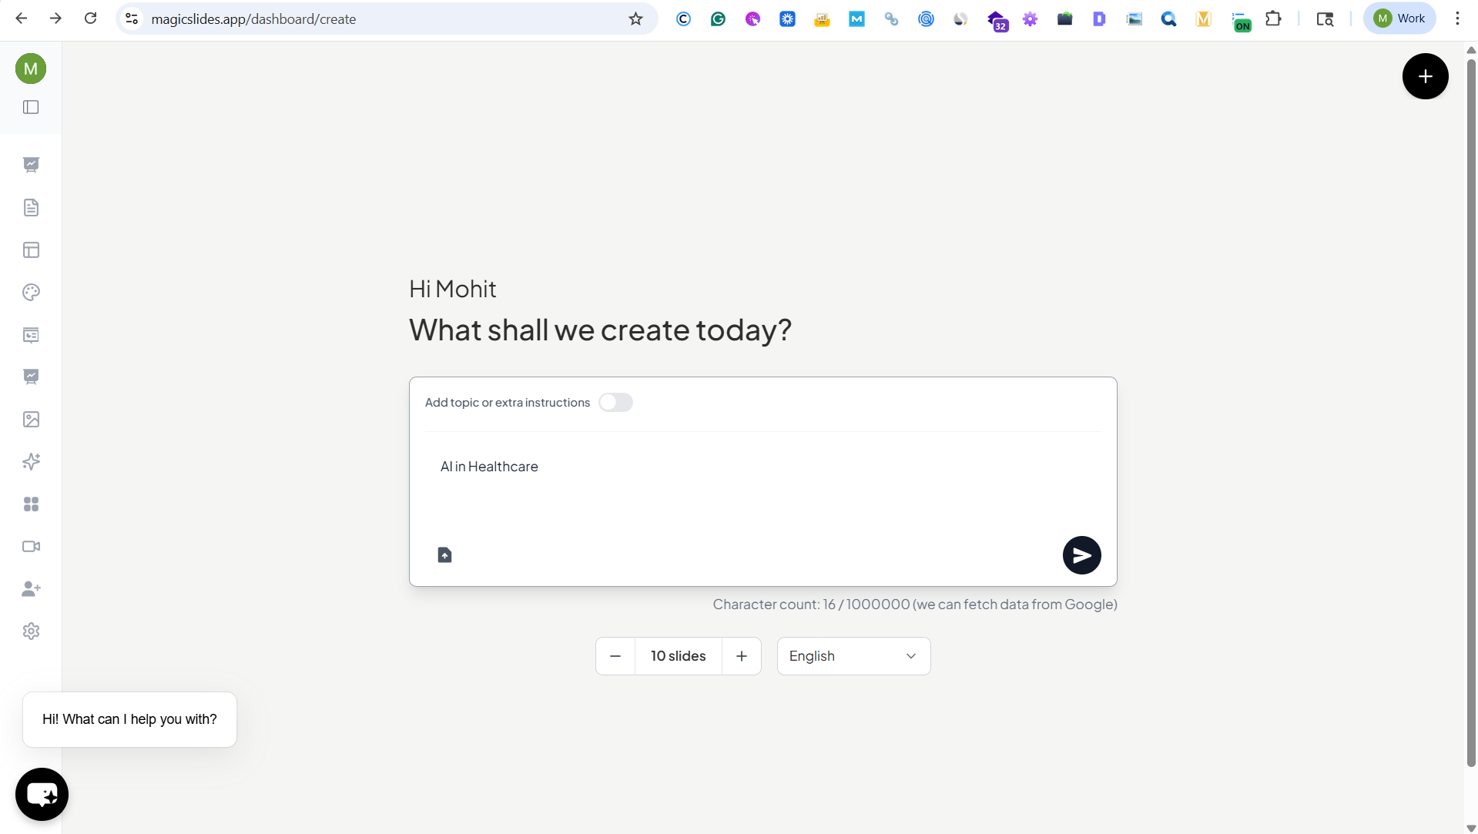Open the English language dropdown
The height and width of the screenshot is (834, 1478).
(x=853, y=656)
